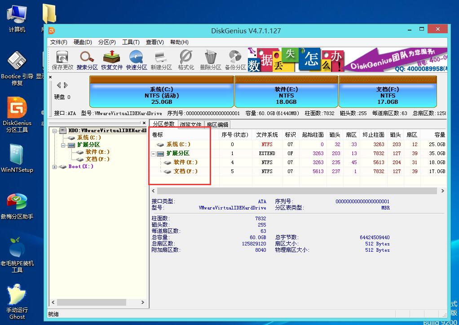459x325 pixels.
Task: Click the horizontal scrollbar below the partition table
Action: click(296, 190)
